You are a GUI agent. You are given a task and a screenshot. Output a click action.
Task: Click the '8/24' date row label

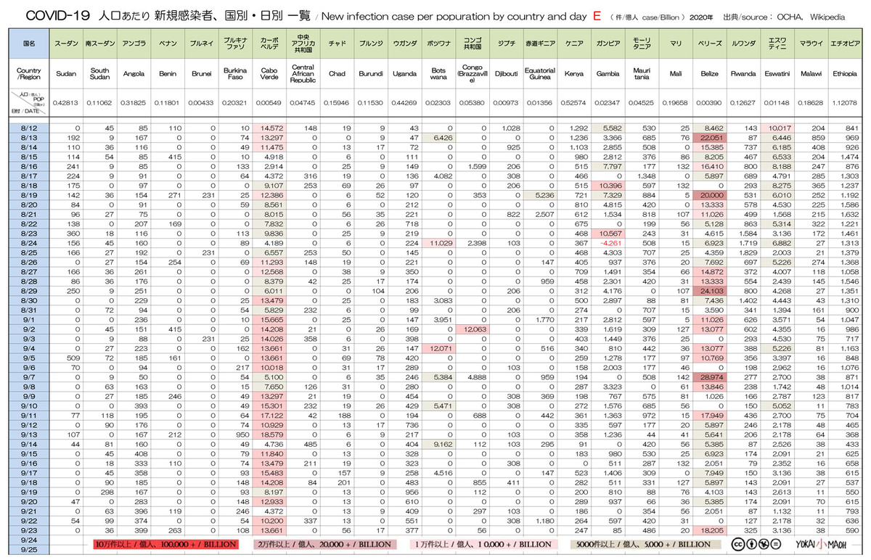(x=29, y=243)
